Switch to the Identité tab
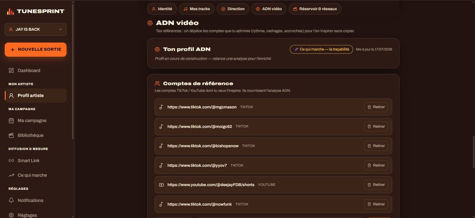The height and width of the screenshot is (218, 475). click(x=162, y=9)
